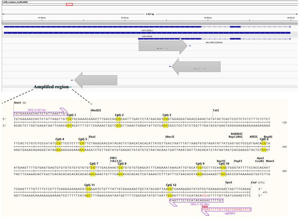Viewport: 299px width, 219px height.
Task: Select the TatI enzyme cut site label
Action: 215,110
